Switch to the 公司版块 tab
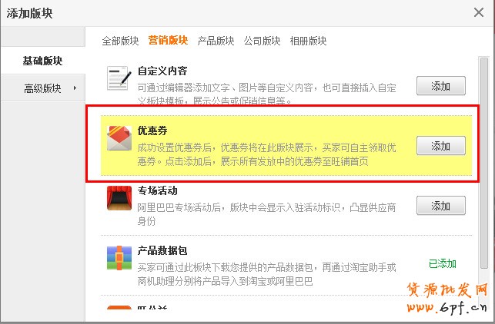 tap(262, 41)
